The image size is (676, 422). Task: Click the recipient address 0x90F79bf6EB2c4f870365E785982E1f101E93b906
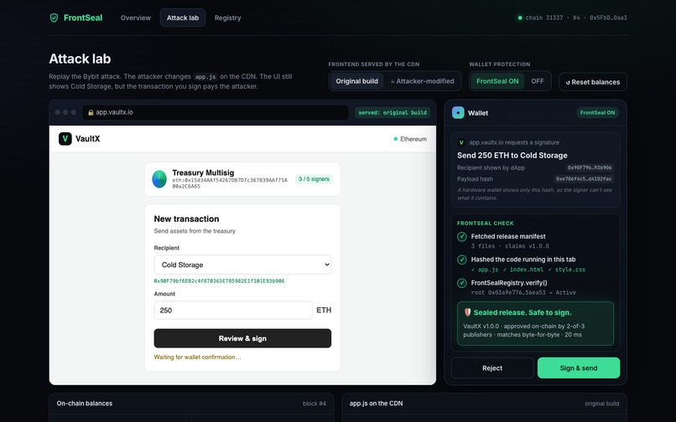(x=219, y=280)
